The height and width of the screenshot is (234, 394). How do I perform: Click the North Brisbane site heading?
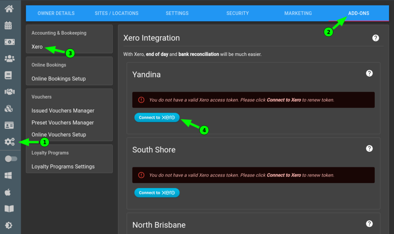click(159, 225)
